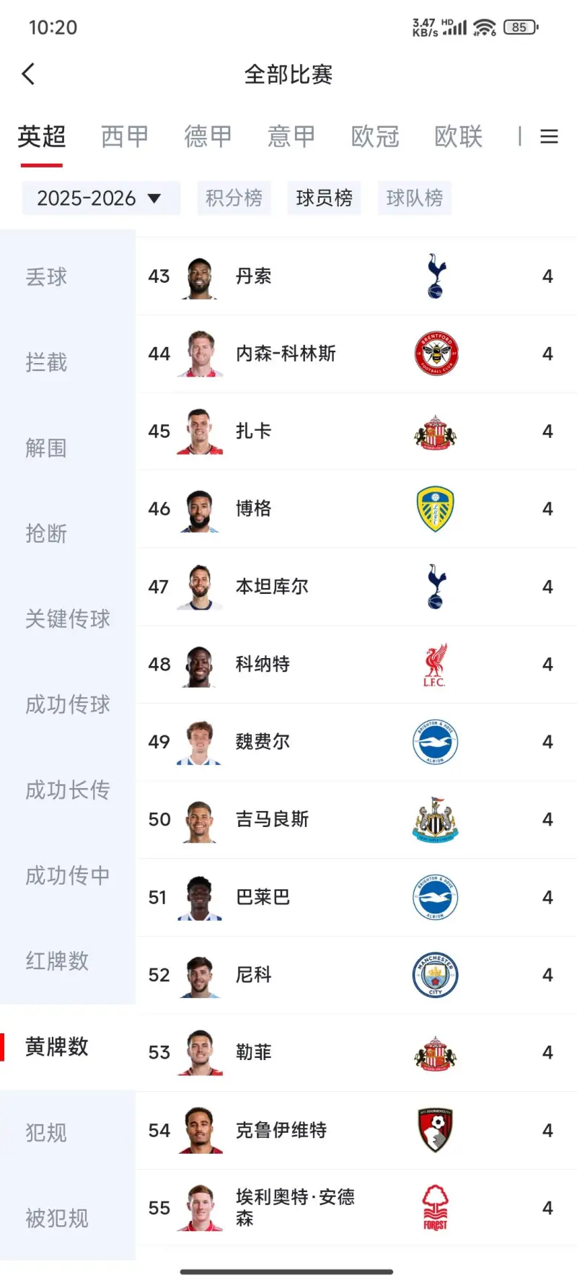Tap Newcastle crest beside 吉马良斯

[x=435, y=819]
